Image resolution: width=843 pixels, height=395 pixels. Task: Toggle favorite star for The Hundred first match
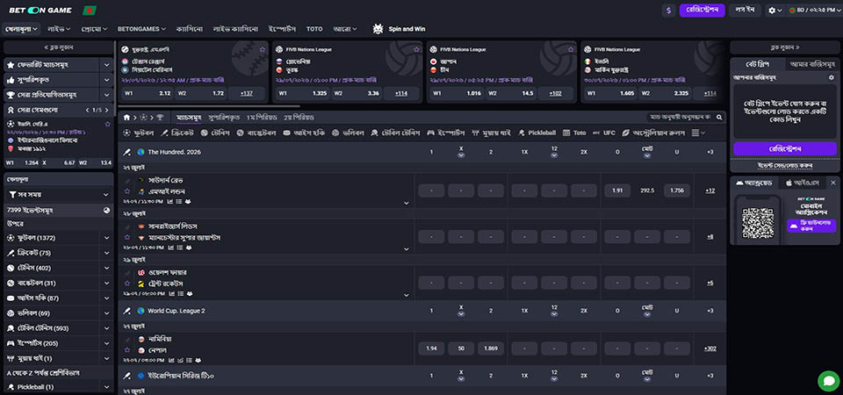[126, 191]
